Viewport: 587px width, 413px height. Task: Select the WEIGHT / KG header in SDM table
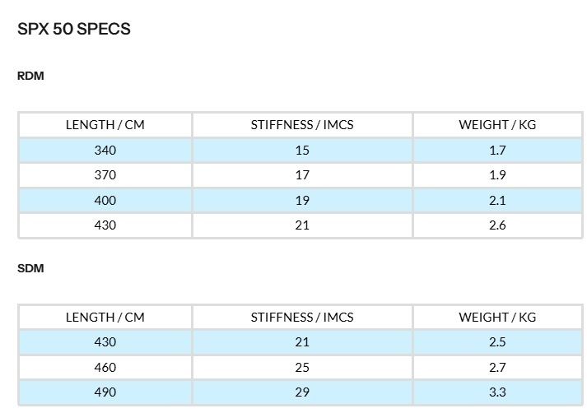(497, 318)
